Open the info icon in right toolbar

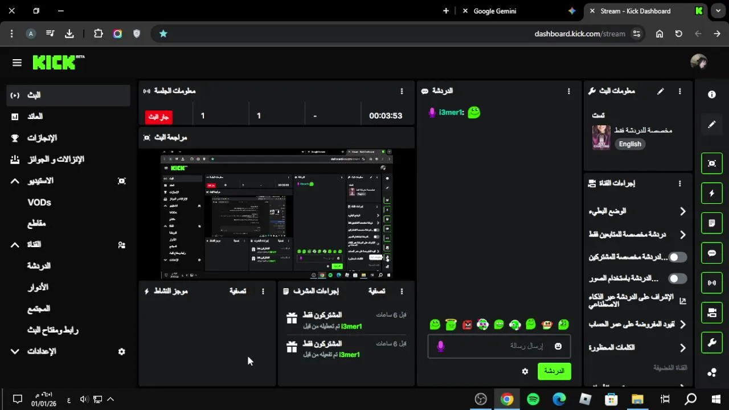pos(712,95)
